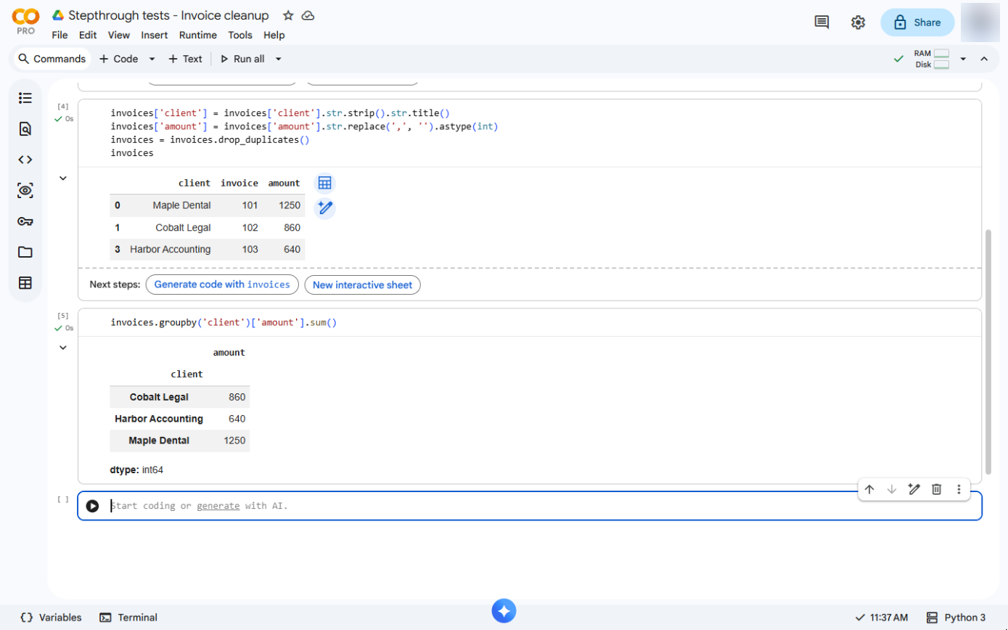Click into the empty code cell editor
This screenshot has width=1008, height=630.
click(543, 506)
